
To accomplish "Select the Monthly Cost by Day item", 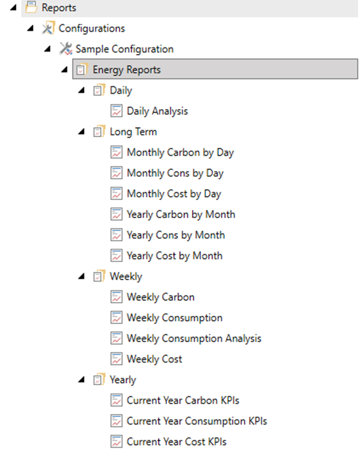I will (174, 194).
